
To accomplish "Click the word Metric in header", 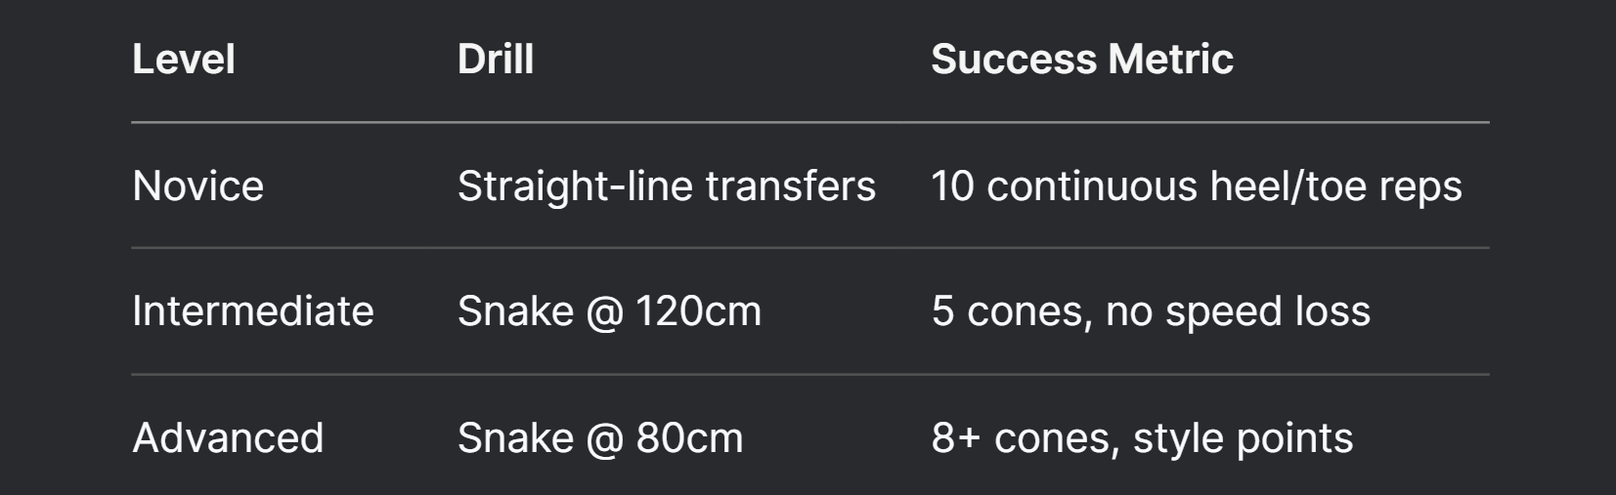I will [1171, 60].
